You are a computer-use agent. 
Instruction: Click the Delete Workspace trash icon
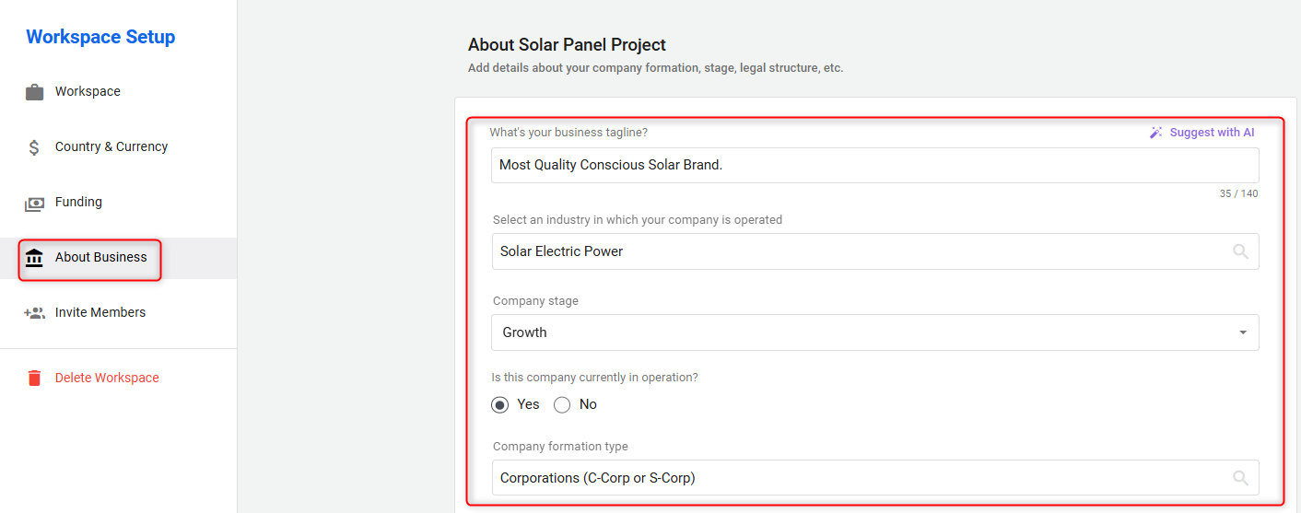coord(35,378)
